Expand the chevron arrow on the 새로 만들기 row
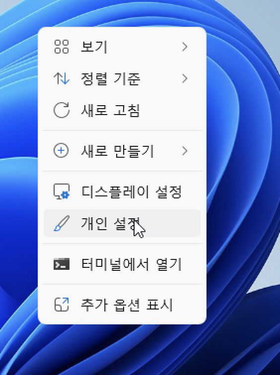280x375 pixels. tap(185, 151)
